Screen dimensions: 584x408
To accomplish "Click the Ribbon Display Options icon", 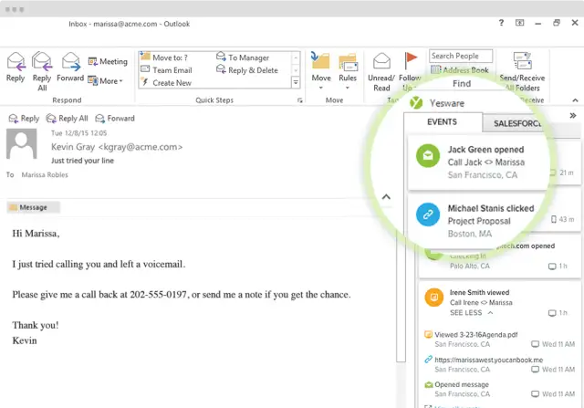I will pyautogui.click(x=519, y=23).
